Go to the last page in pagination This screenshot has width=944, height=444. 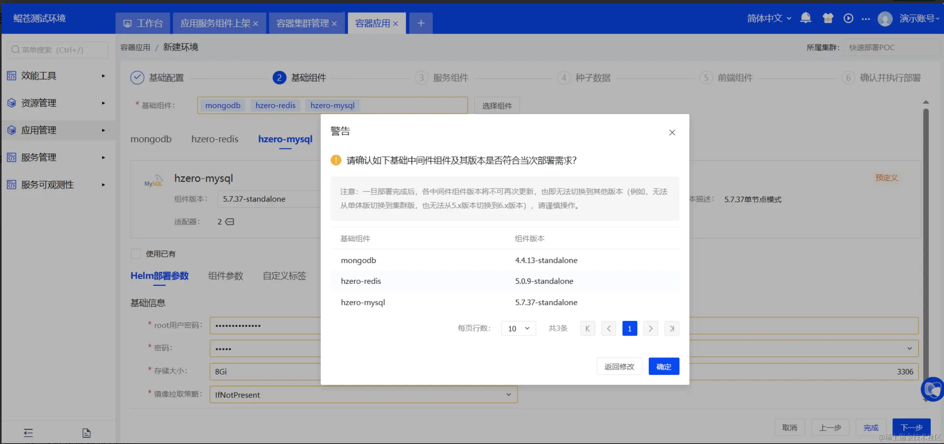[671, 328]
